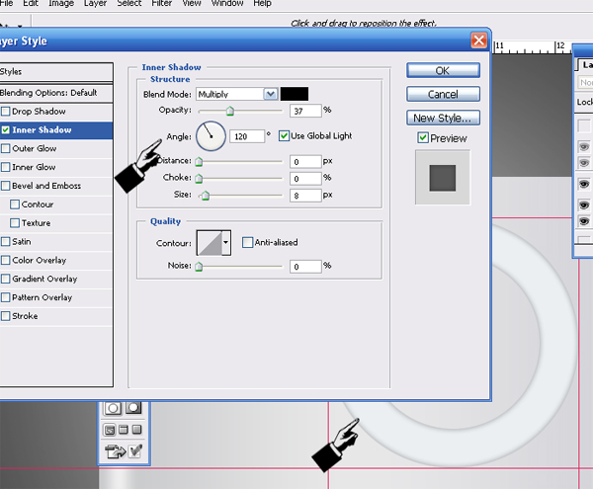
Task: Click the Opacity value field 37
Action: pos(305,111)
